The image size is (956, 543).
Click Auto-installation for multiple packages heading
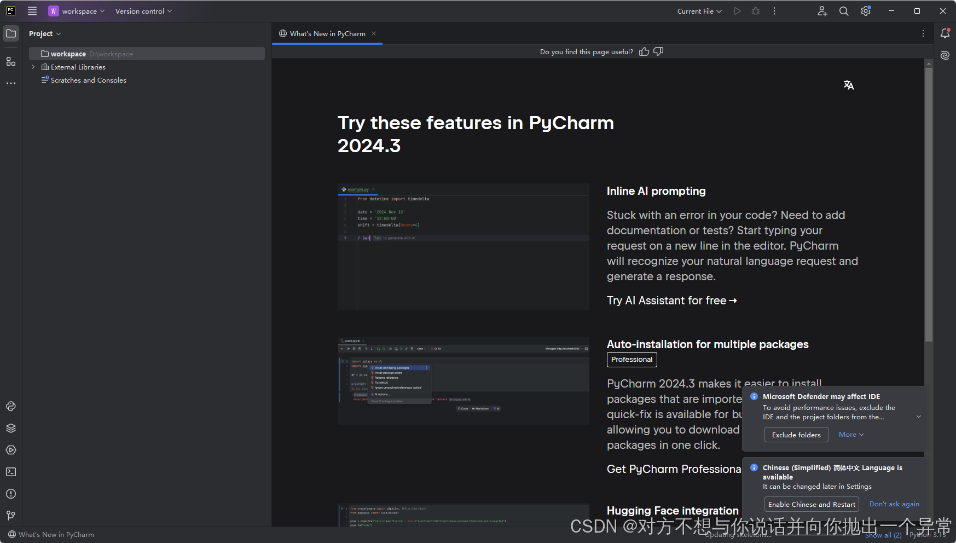pyautogui.click(x=708, y=344)
